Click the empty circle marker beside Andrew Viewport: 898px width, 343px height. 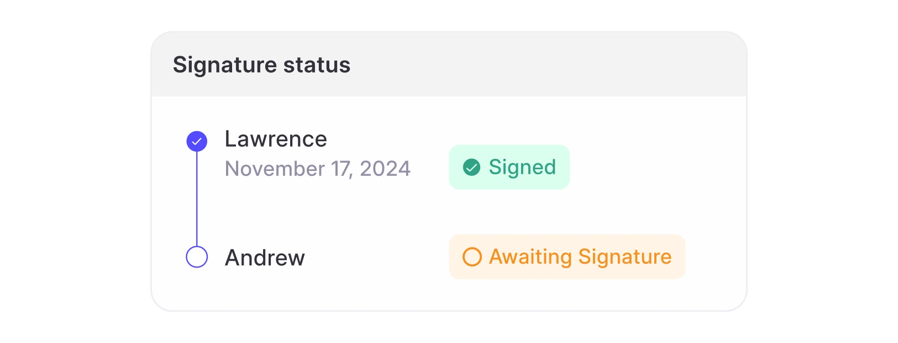(x=197, y=257)
